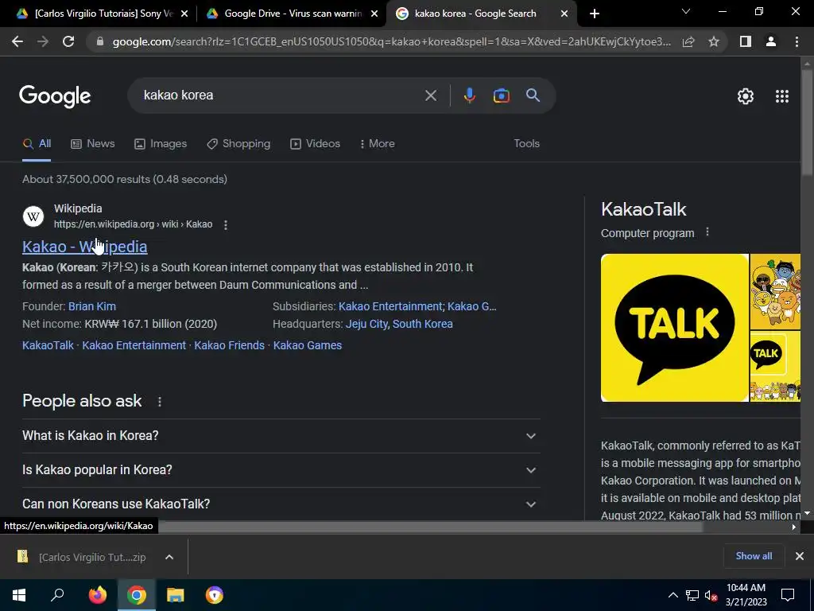Screen dimensions: 814x611
Task: Open a new tab with the plus icon
Action: [595, 14]
